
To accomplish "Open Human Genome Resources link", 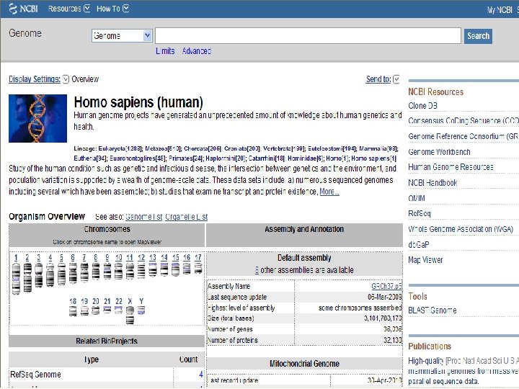I will pos(451,167).
